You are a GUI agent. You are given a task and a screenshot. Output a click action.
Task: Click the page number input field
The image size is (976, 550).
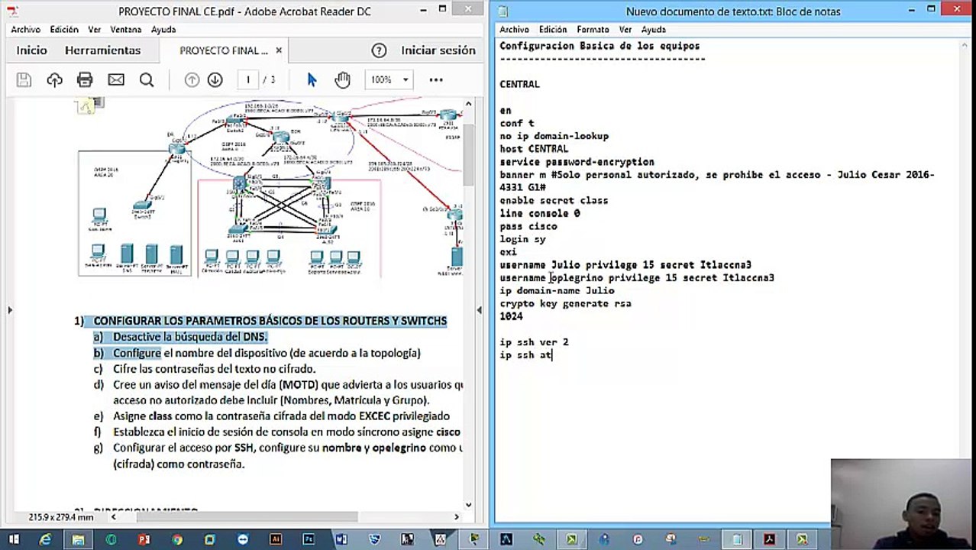coord(248,79)
